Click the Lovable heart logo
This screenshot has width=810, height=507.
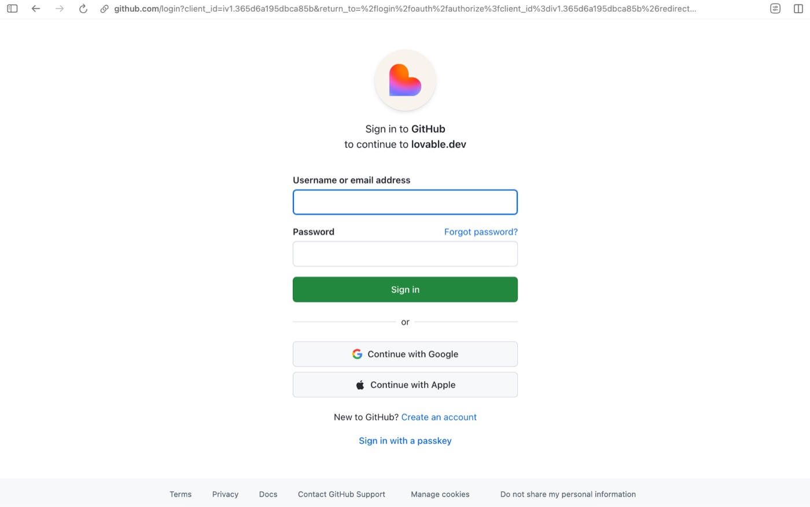[x=405, y=80]
